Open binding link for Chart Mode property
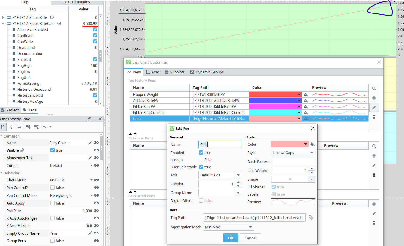 97,180
